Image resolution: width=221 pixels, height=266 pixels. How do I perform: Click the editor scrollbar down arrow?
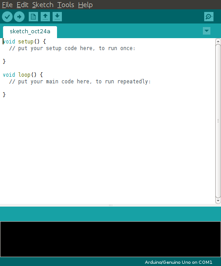click(218, 200)
